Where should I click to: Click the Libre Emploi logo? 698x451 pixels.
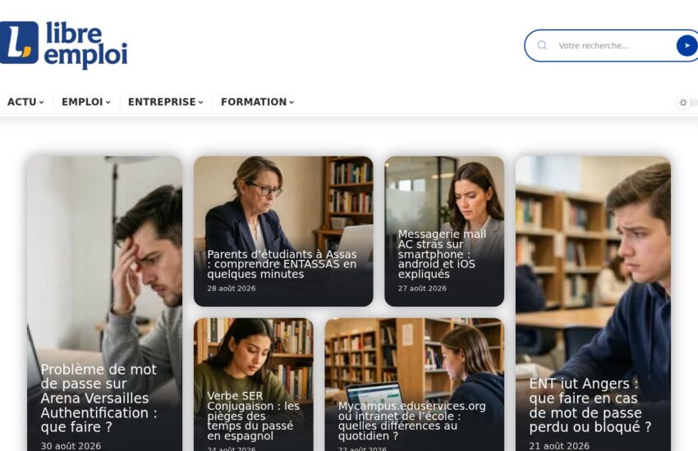coord(64,44)
